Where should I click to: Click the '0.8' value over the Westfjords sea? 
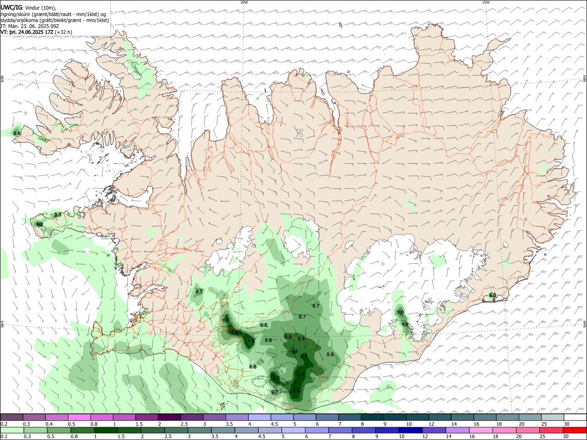pyautogui.click(x=17, y=133)
